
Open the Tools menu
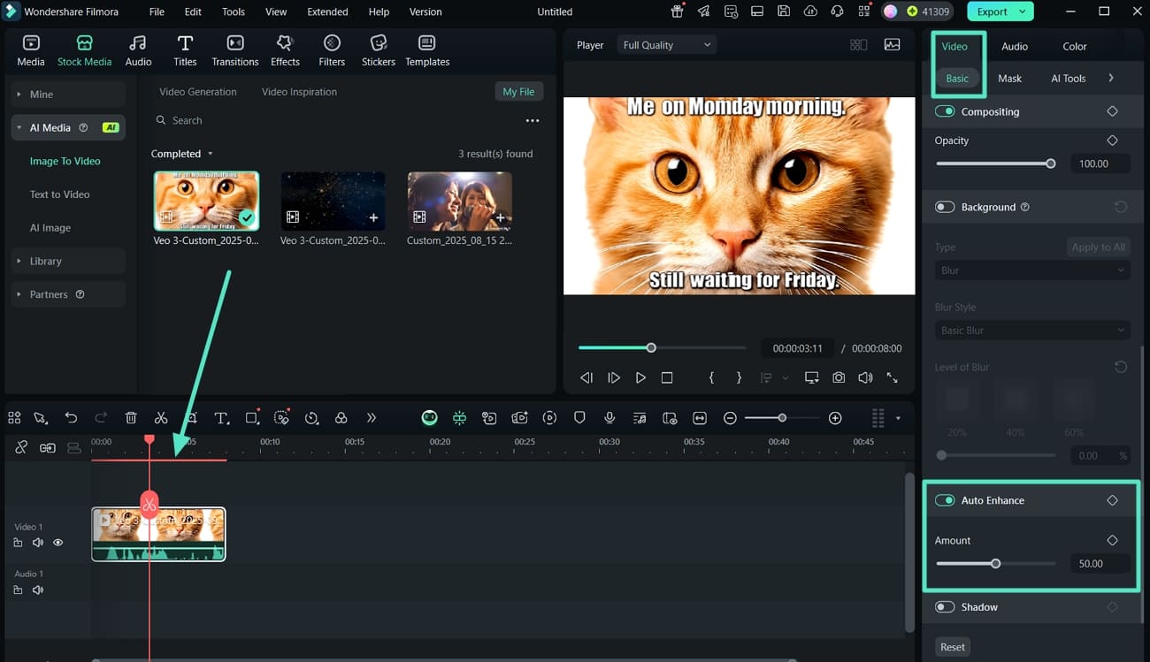(x=234, y=12)
